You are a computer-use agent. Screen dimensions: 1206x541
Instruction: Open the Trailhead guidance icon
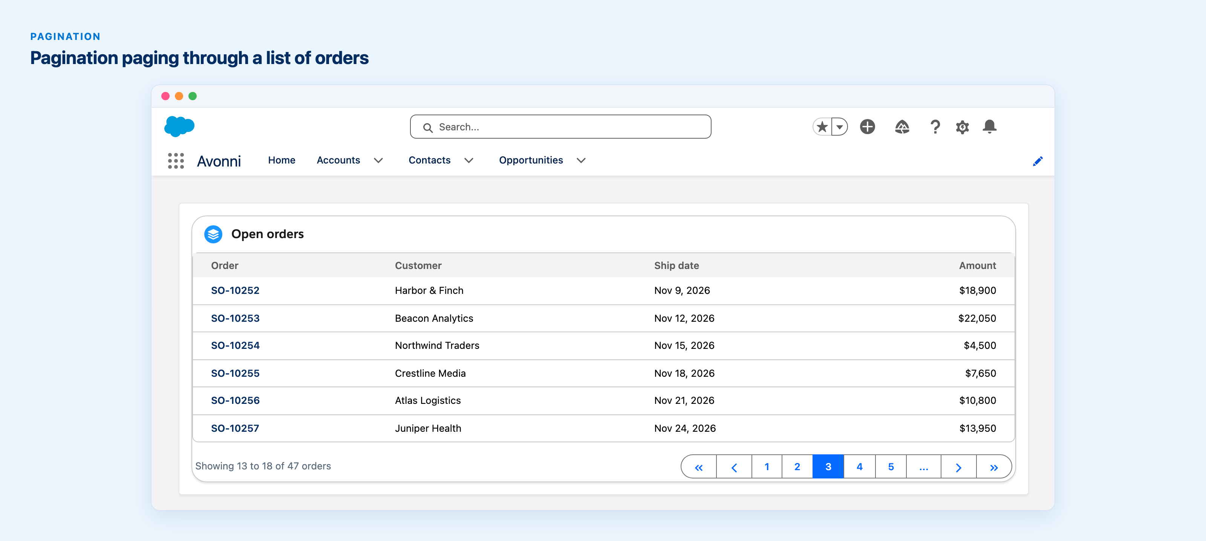pos(902,127)
